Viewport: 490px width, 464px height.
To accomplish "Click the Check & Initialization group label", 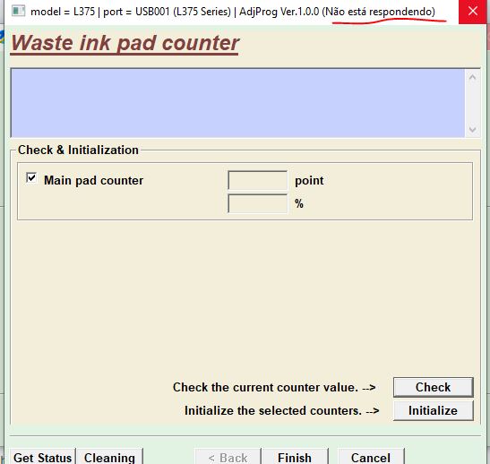I will [78, 150].
